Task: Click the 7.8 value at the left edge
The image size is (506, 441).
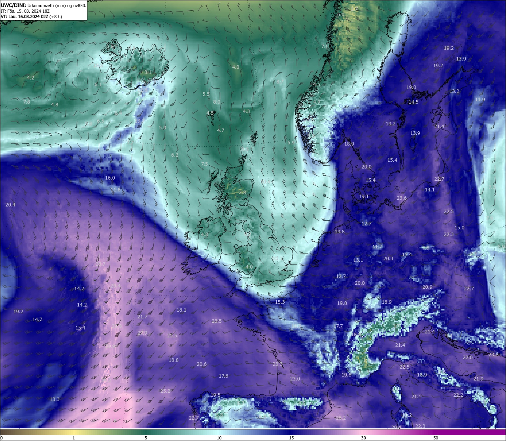Action: click(x=26, y=102)
